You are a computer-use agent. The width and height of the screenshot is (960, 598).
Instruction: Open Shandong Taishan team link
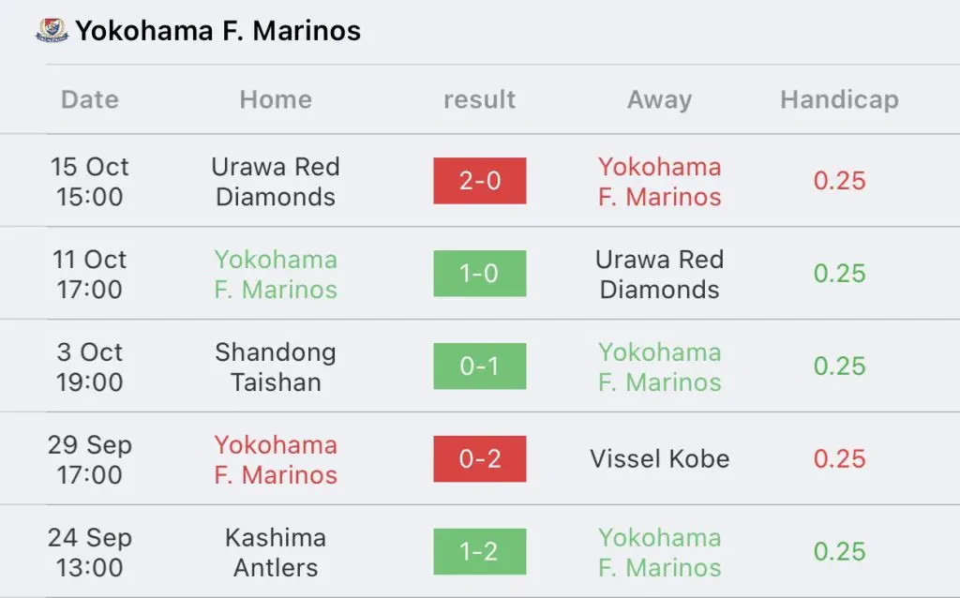tap(276, 366)
